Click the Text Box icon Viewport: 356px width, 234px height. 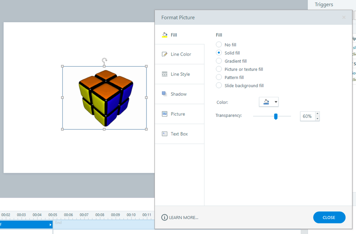coord(165,134)
